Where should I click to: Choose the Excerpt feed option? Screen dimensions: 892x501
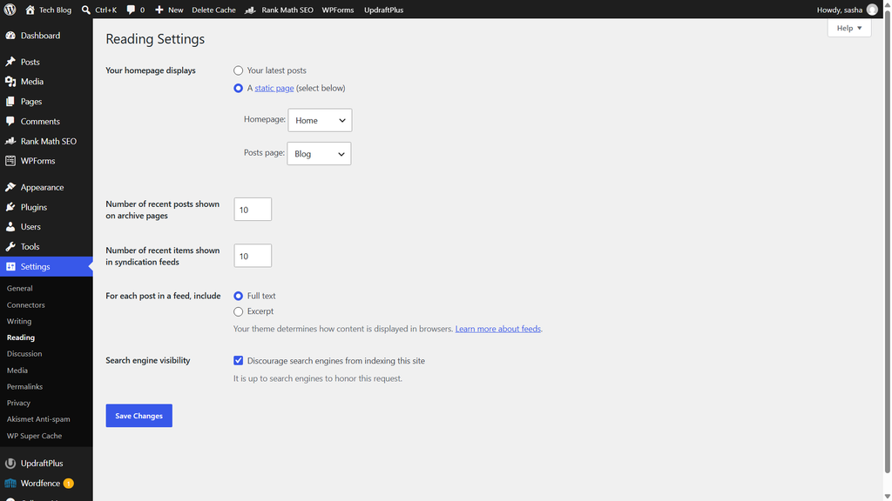[238, 311]
